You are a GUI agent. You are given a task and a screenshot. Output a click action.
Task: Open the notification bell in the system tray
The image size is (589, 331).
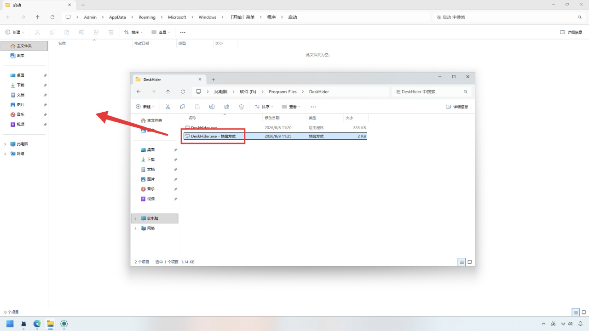click(581, 324)
